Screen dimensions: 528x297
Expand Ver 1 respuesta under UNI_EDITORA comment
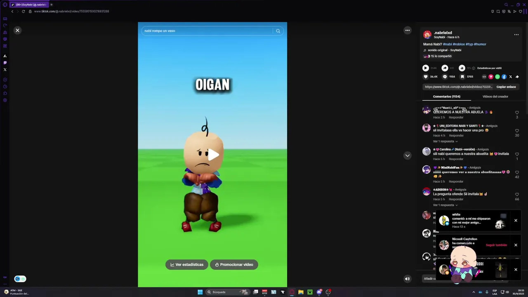tap(445, 141)
